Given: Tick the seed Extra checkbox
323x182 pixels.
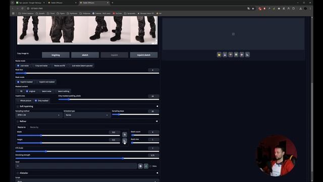Looking at the screenshot, I should [x=150, y=166].
